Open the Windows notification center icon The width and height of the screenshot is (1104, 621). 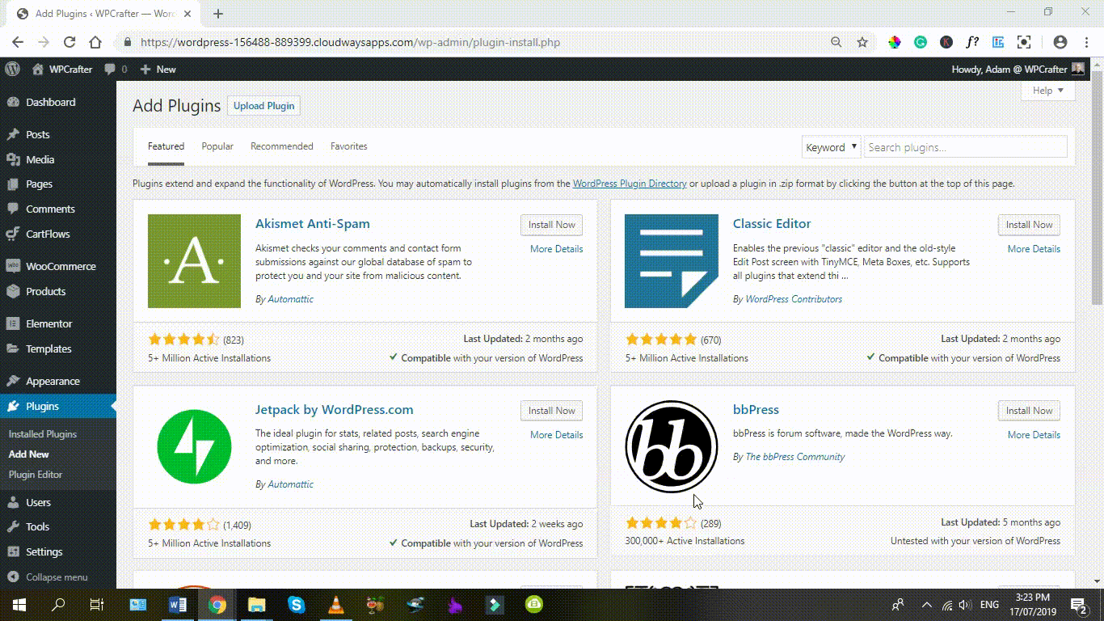1079,605
